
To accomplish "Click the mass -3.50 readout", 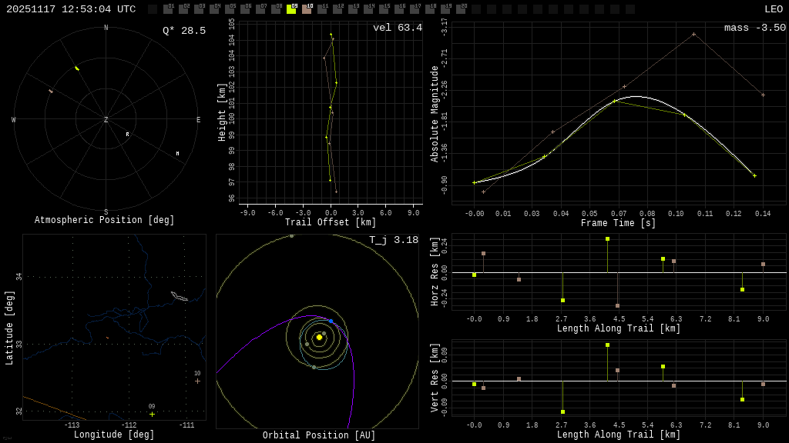I will (x=754, y=28).
